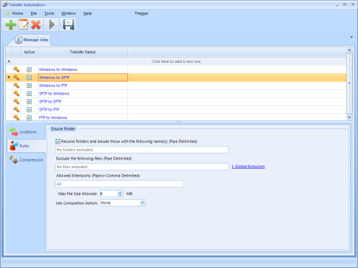Click the green plus Add job icon
This screenshot has width=358, height=268.
(11, 24)
